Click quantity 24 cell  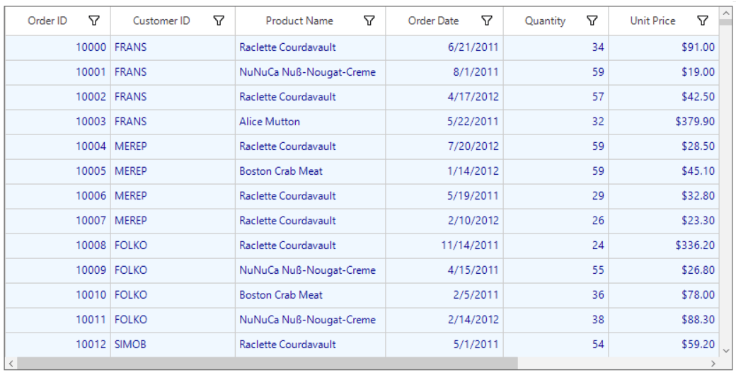coord(556,246)
